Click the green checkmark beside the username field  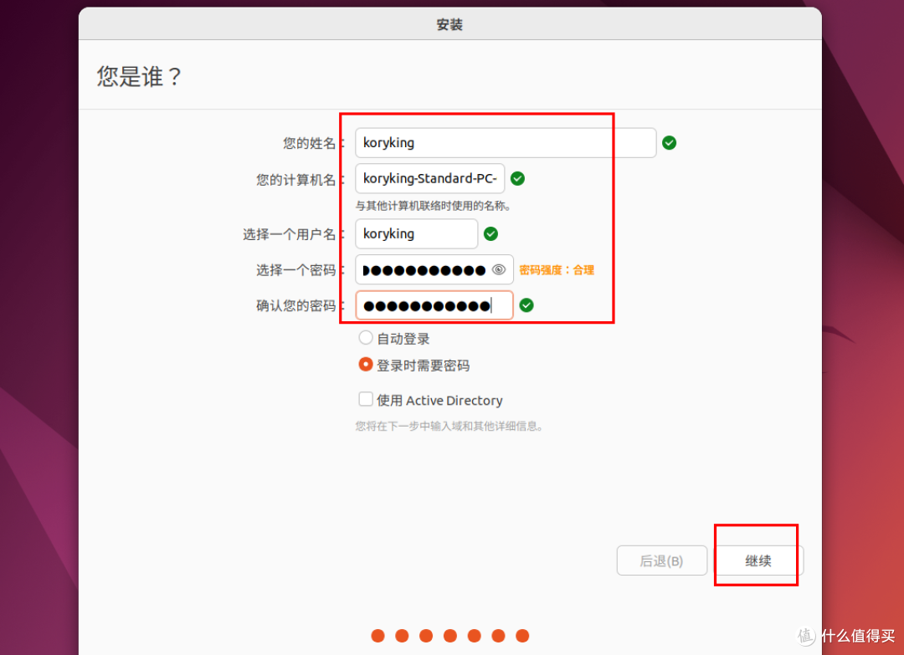pyautogui.click(x=491, y=233)
